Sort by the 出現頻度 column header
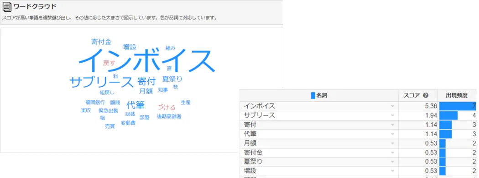 click(457, 95)
